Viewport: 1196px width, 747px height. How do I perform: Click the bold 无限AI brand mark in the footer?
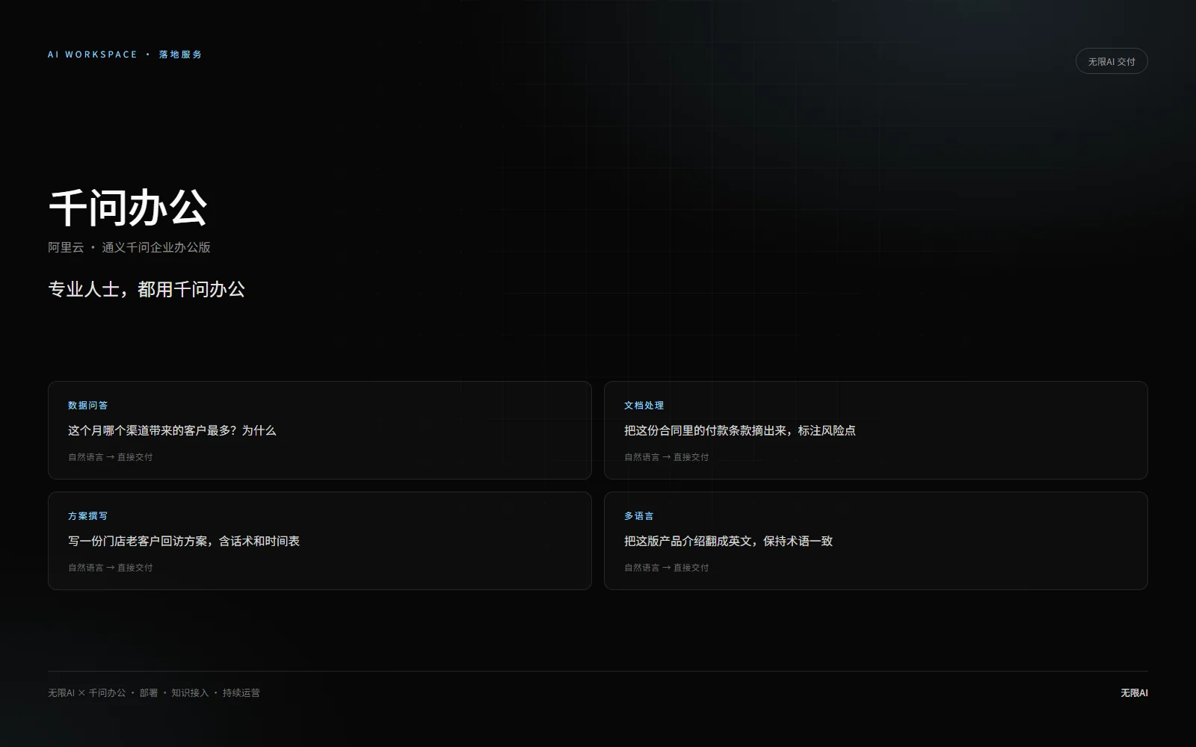point(1134,693)
